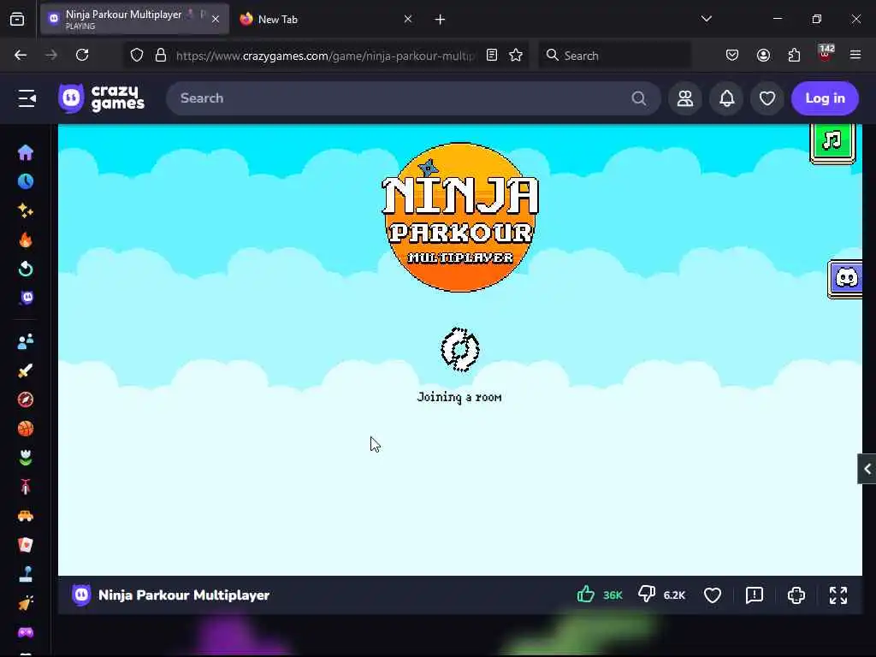Open the gamepad controller category icon
Screen dimensions: 876x657
(x=26, y=632)
